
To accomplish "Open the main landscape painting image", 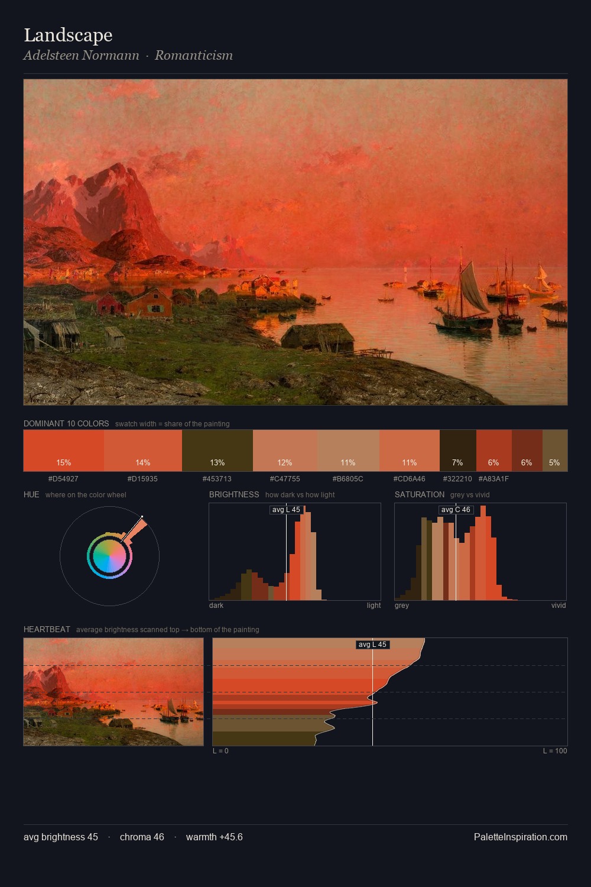I will click(295, 242).
